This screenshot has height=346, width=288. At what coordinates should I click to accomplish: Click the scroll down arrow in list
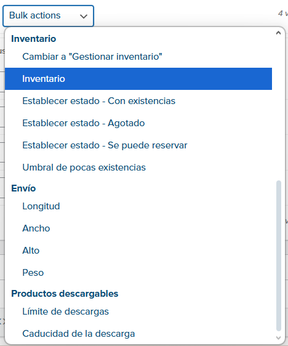click(278, 338)
